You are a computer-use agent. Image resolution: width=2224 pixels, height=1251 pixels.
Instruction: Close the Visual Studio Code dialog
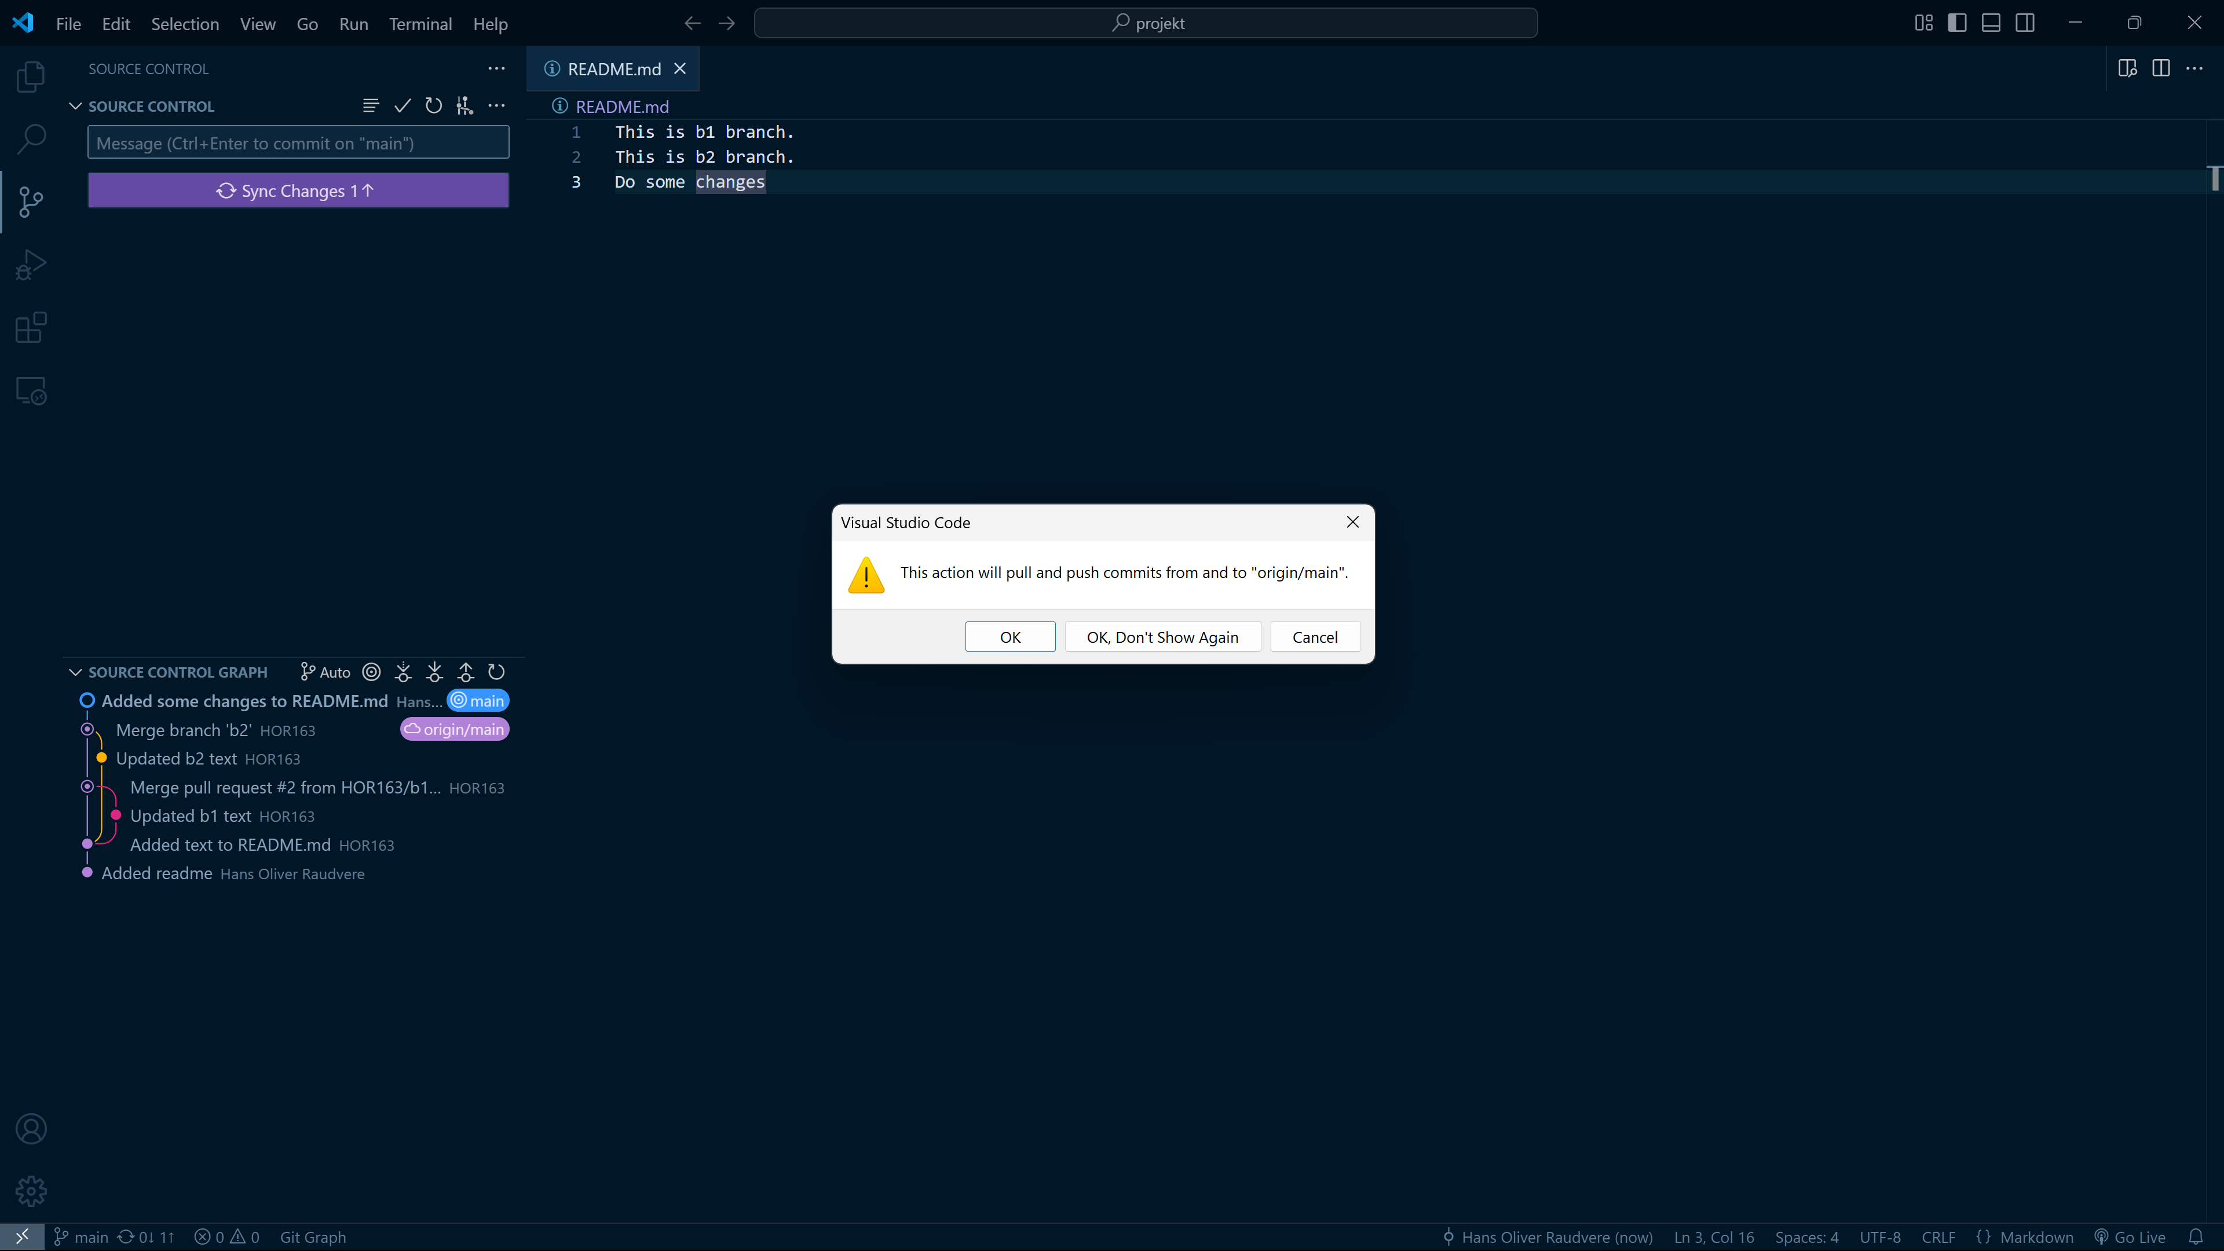click(x=1353, y=521)
